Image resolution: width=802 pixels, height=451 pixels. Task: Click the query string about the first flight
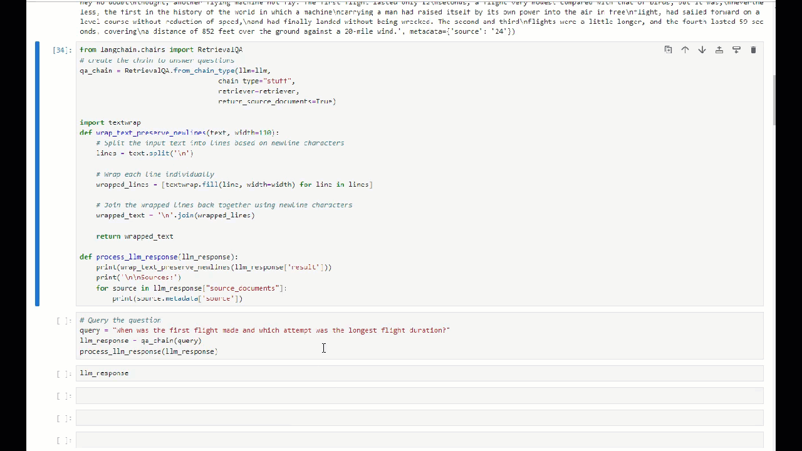281,330
